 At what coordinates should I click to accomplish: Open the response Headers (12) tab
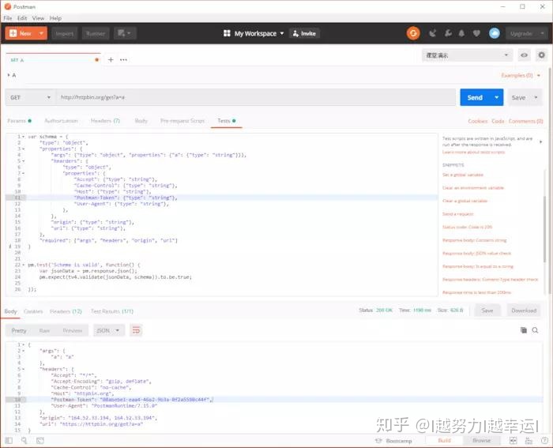(66, 311)
